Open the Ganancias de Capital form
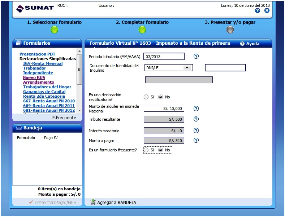 44,92
